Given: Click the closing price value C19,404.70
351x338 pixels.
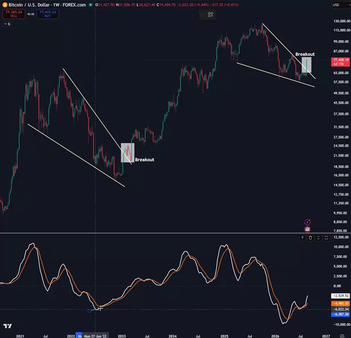Looking at the screenshot, I should point(166,5).
